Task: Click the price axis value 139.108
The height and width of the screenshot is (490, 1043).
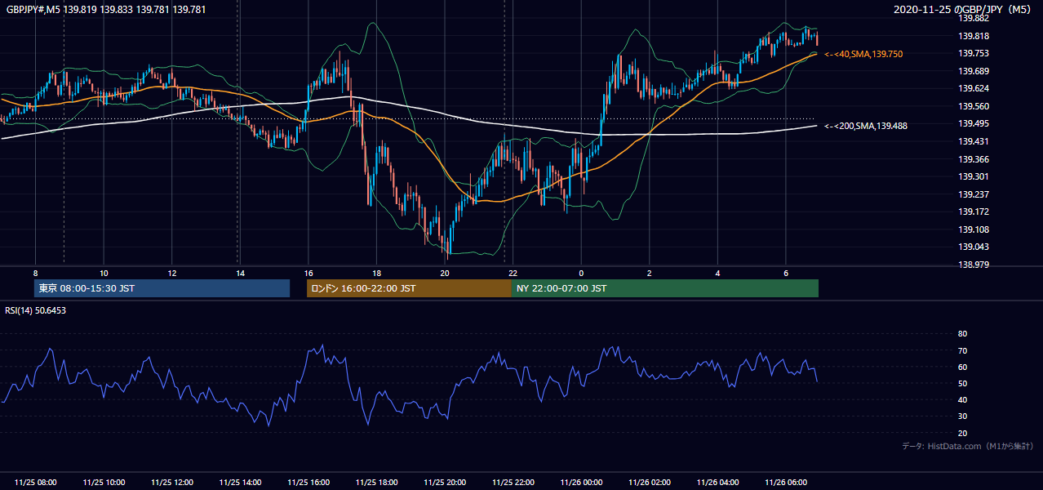Action: click(x=973, y=229)
